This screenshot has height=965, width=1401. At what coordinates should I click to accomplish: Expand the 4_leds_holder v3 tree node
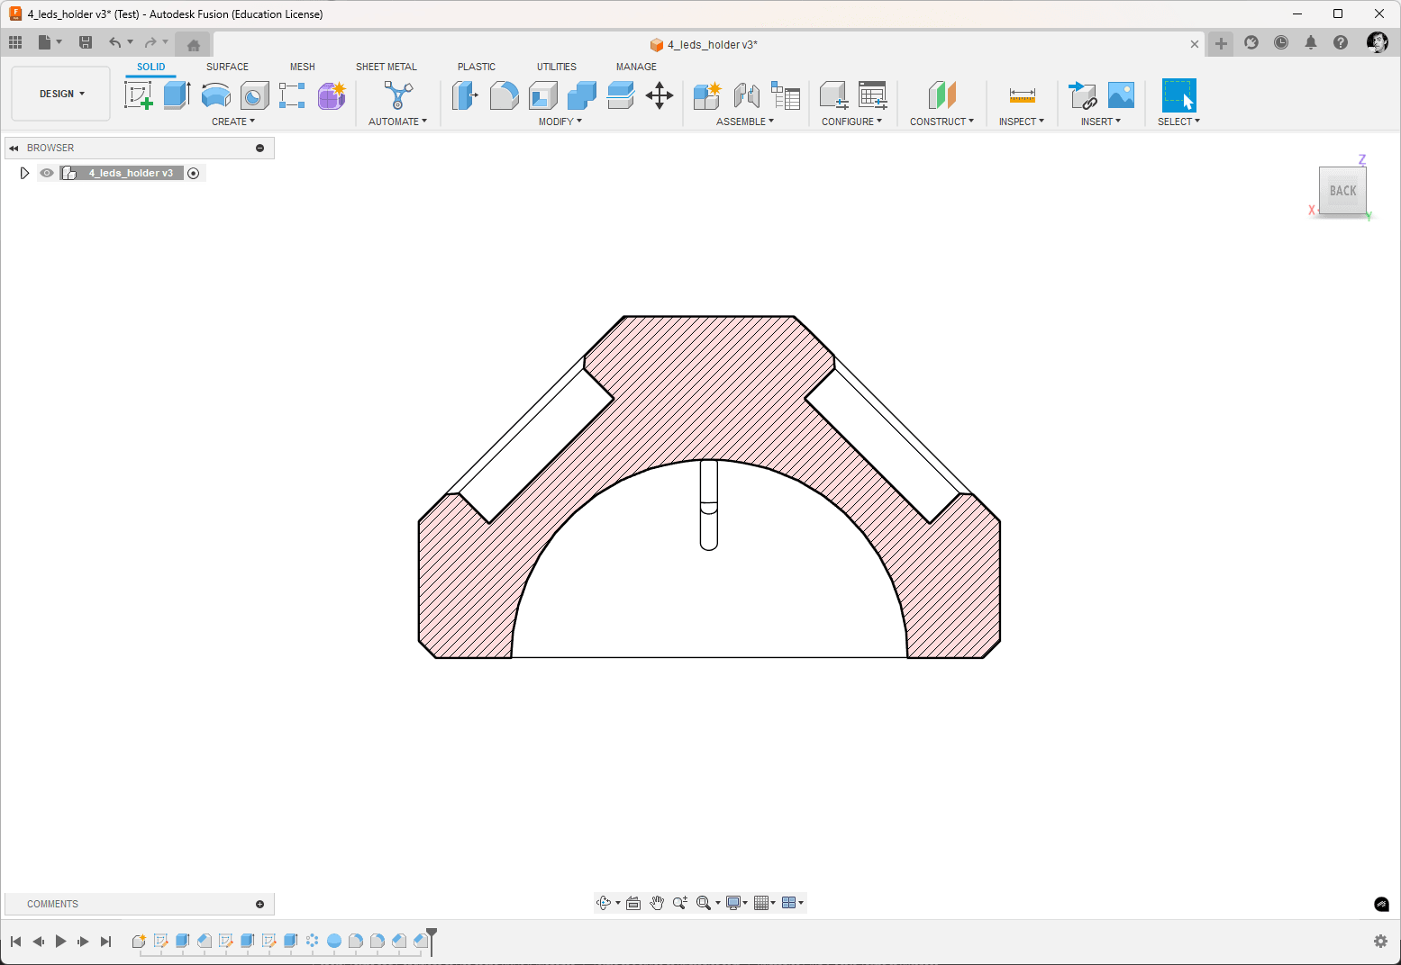24,173
